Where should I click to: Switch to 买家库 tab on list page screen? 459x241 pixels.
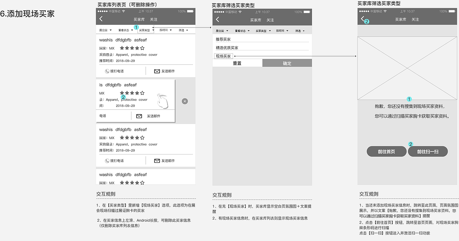pos(139,19)
